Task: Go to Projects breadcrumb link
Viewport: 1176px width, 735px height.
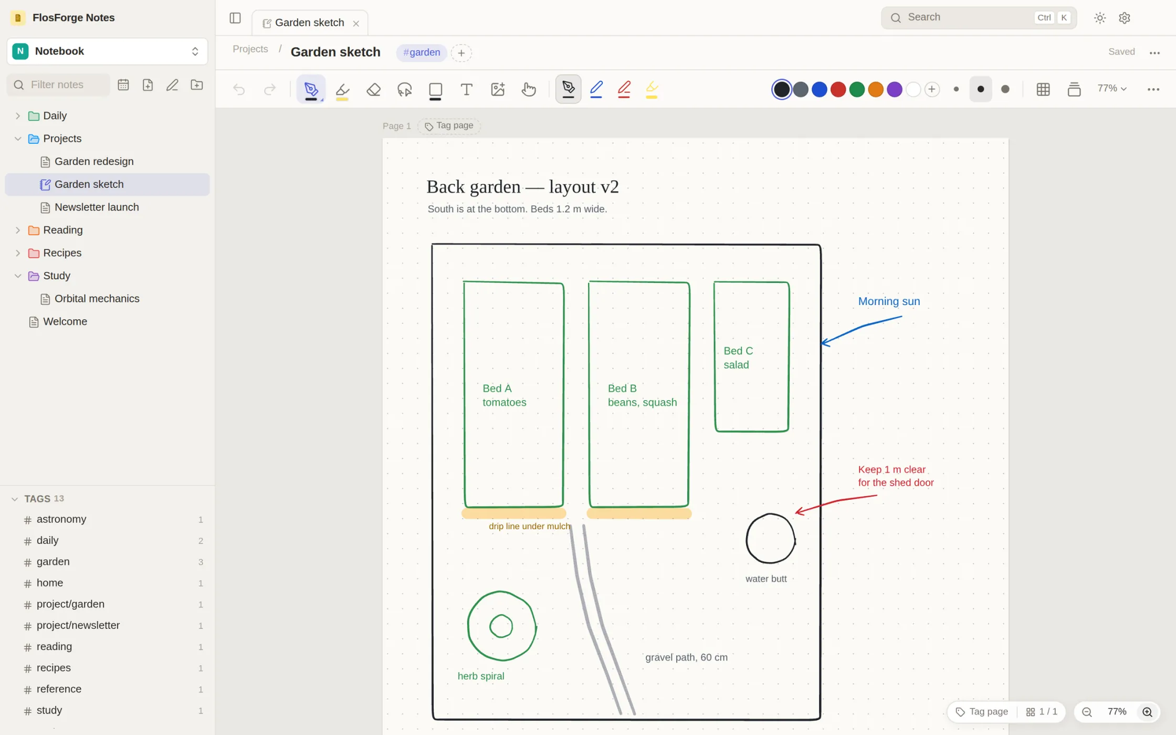Action: click(250, 49)
